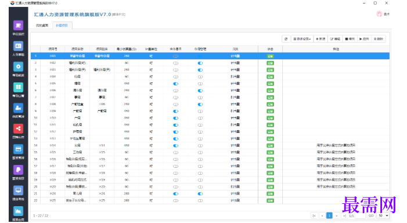This screenshot has width=407, height=223.
Task: Open the light-blue gear attendance rules module
Action: [18, 67]
